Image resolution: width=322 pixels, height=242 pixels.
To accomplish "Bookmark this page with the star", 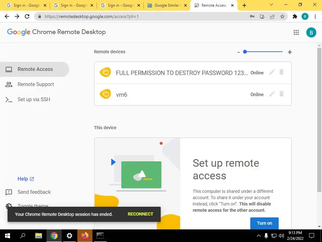I will coord(282,16).
